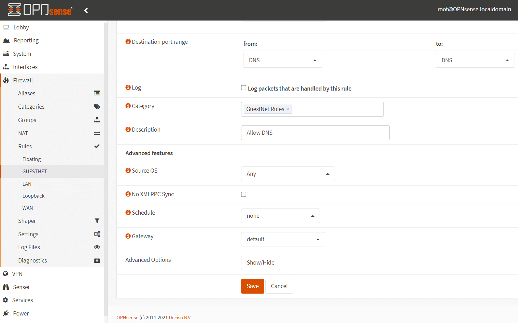Show help via Destination port range info icon
The image size is (518, 323).
tap(128, 42)
